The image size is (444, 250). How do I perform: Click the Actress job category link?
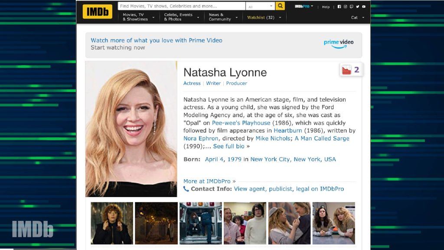[192, 83]
